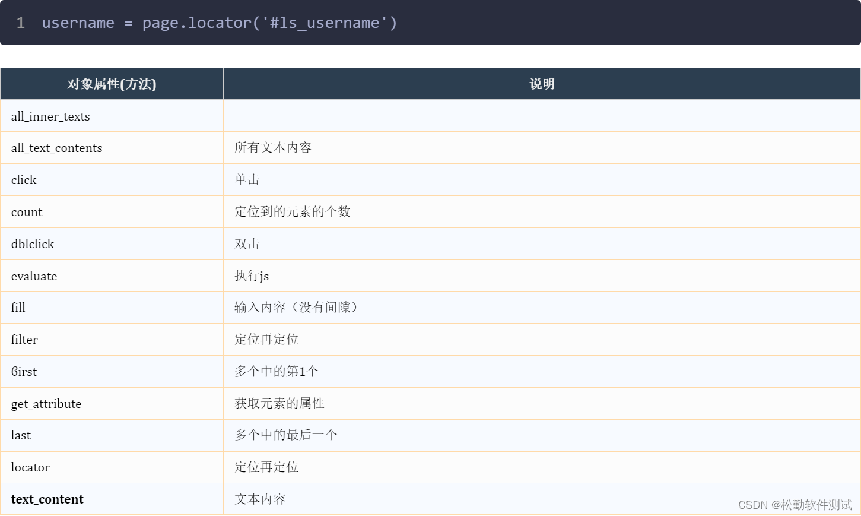This screenshot has width=861, height=516.
Task: Select the get_attribute method cell
Action: 112,404
